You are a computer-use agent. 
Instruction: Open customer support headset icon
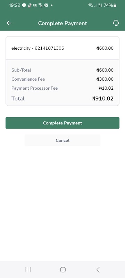point(116,23)
